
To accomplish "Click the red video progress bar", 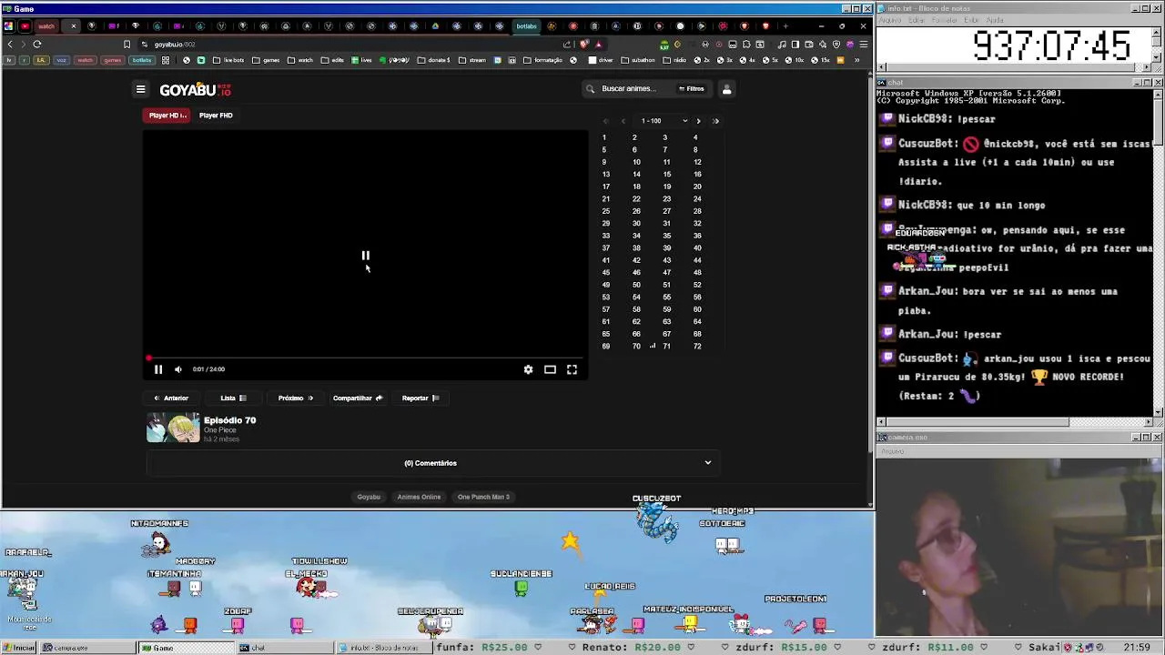I will (x=365, y=358).
